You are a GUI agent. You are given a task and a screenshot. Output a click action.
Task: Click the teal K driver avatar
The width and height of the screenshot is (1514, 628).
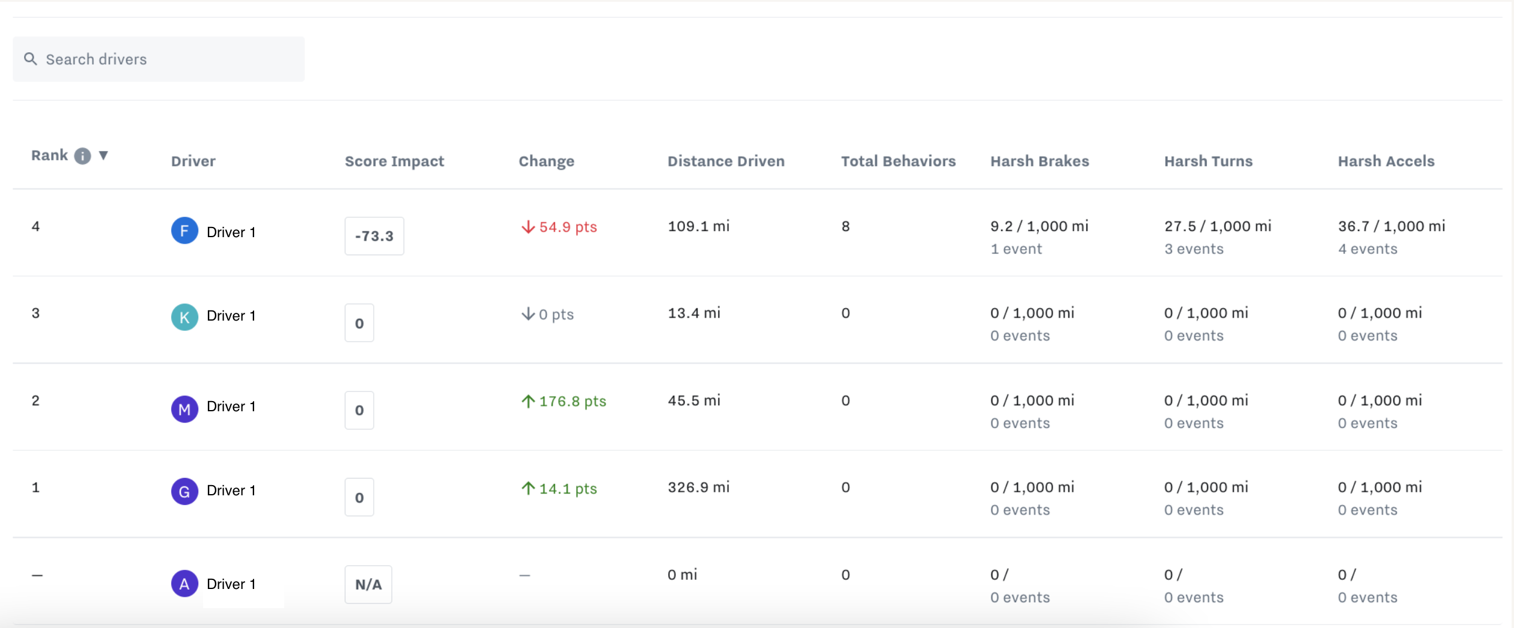[184, 318]
